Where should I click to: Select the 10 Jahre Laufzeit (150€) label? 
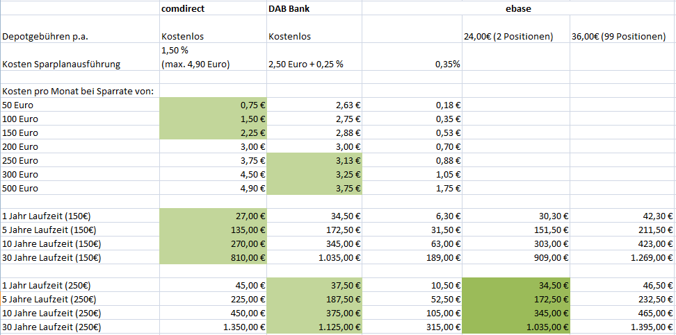coord(80,243)
